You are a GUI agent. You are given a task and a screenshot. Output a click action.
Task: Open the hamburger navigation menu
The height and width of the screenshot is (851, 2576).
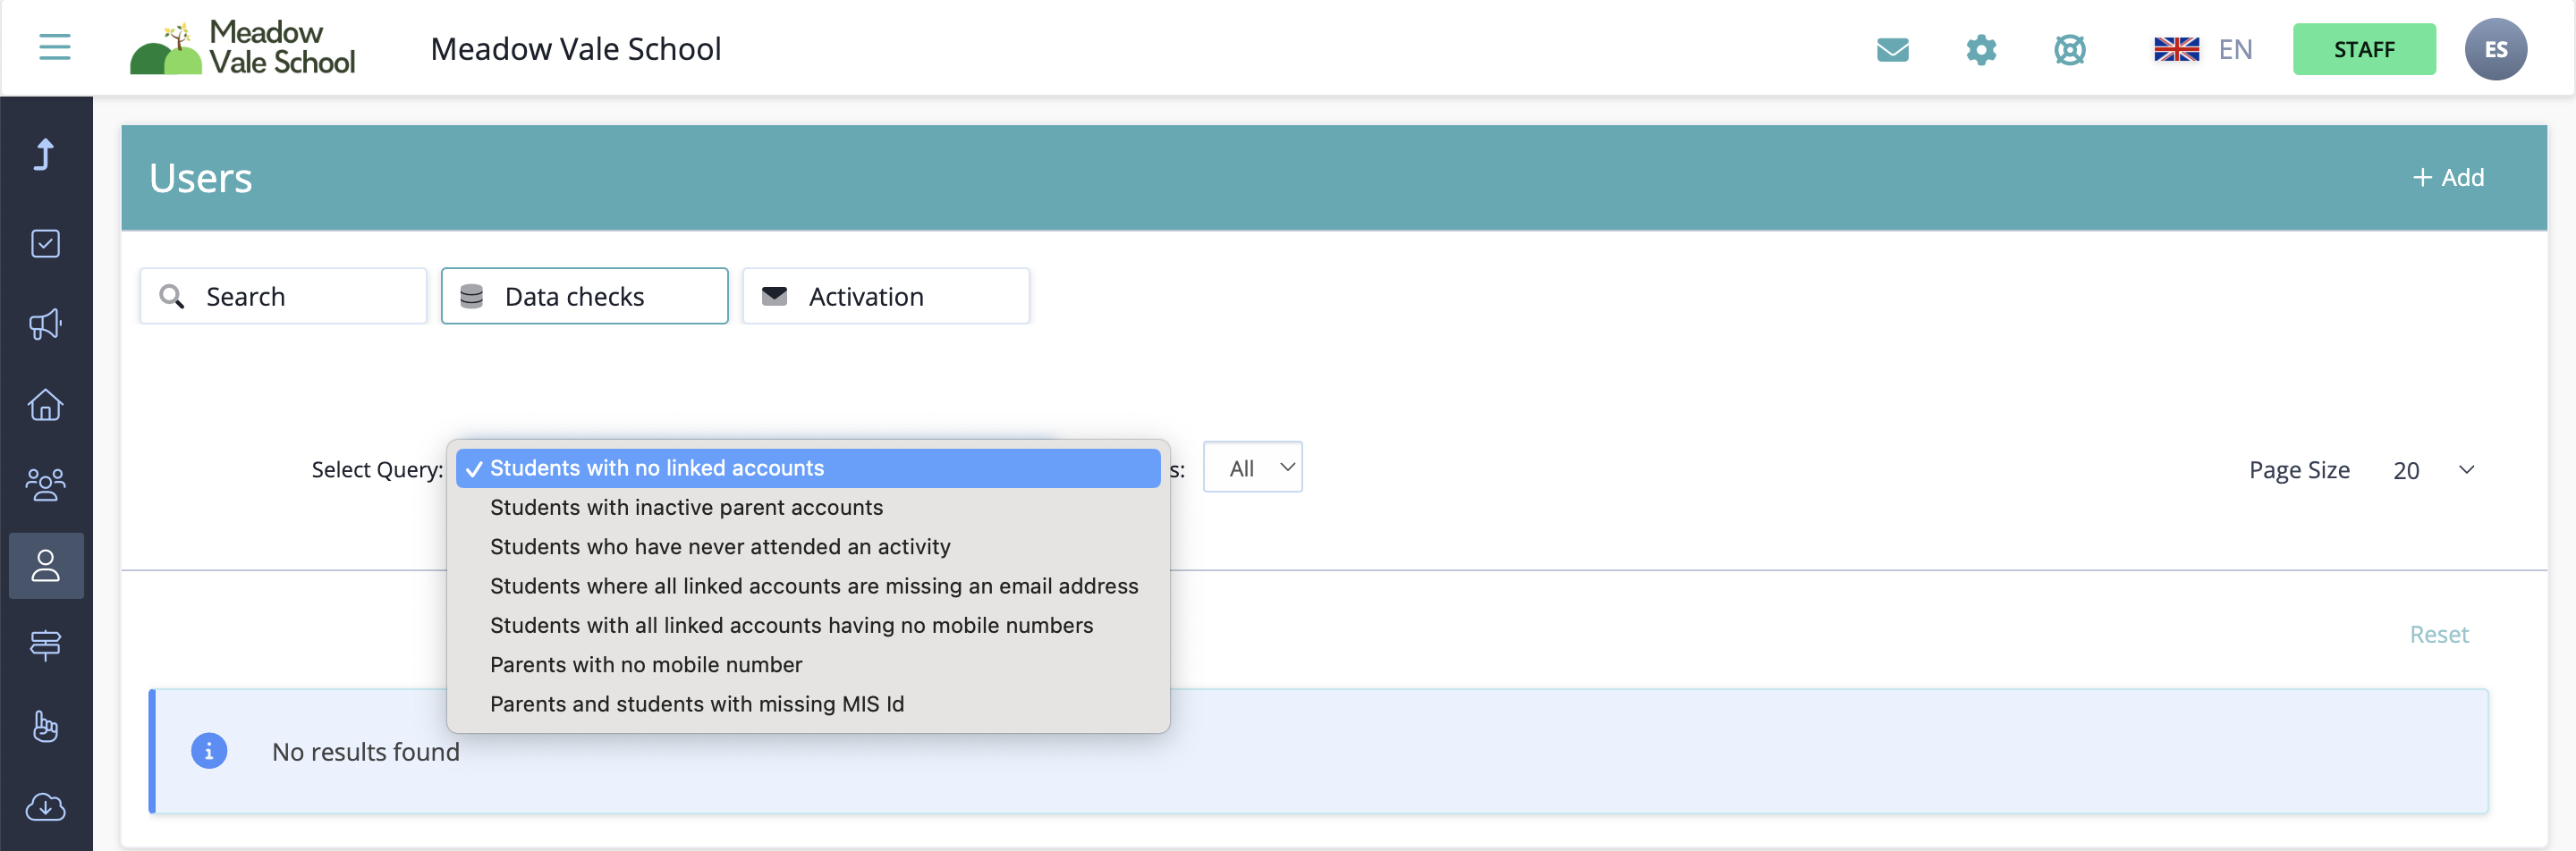click(54, 47)
